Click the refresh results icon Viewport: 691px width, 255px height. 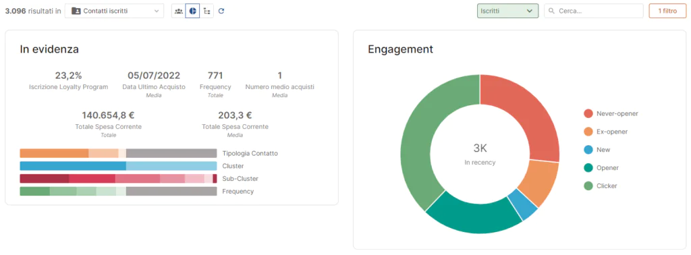coord(221,11)
